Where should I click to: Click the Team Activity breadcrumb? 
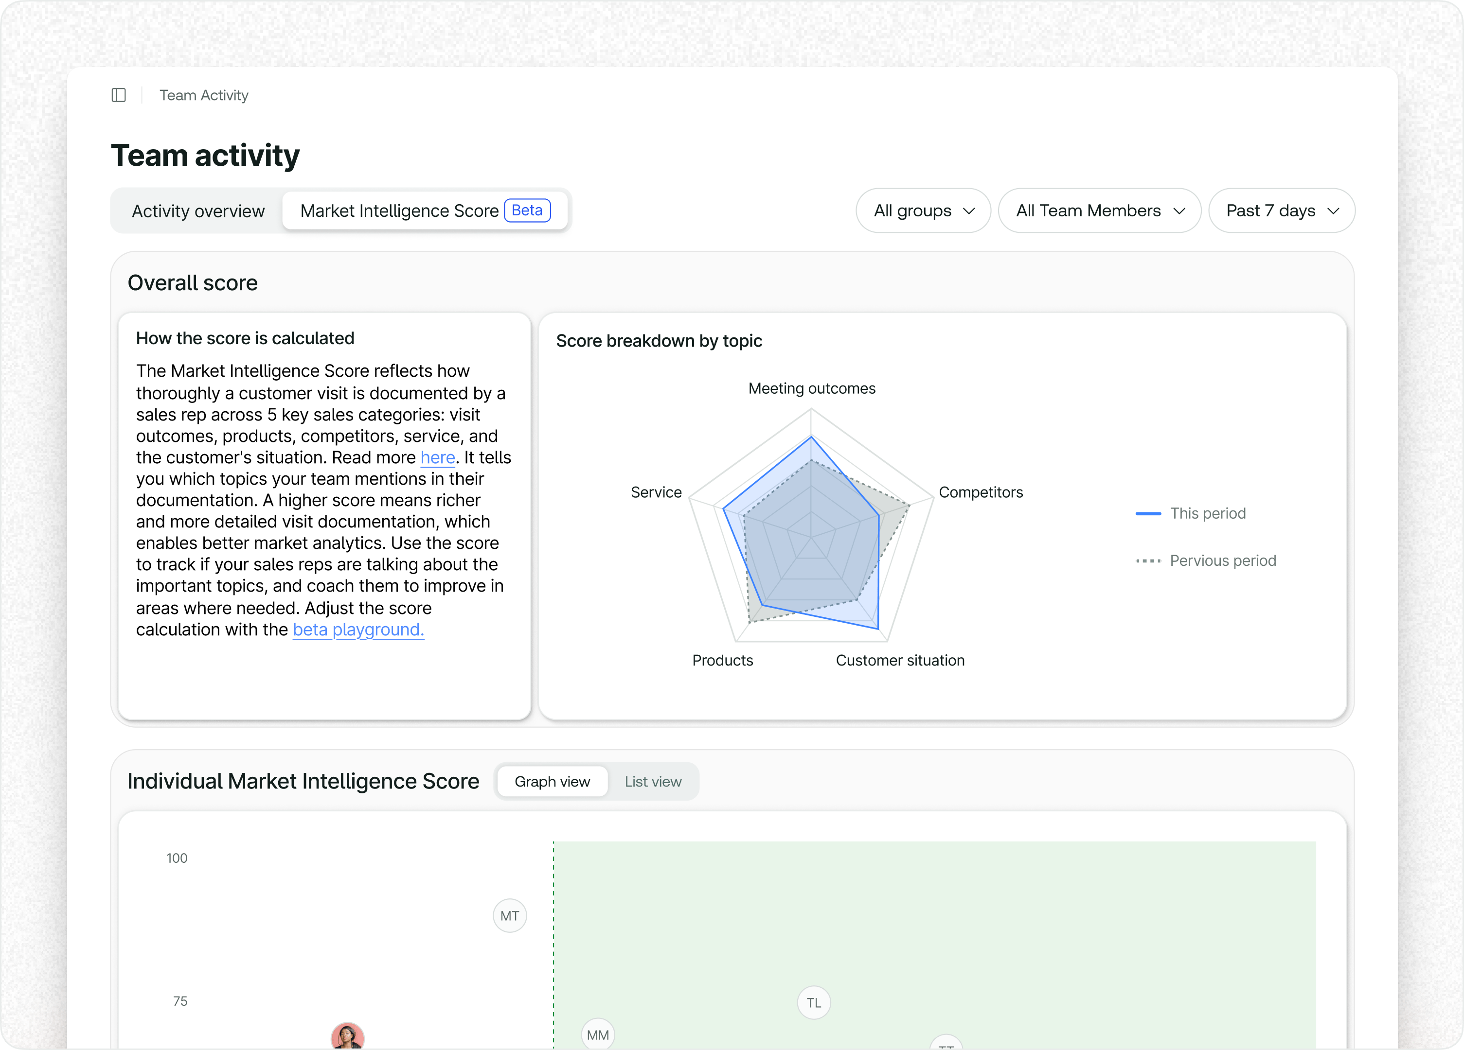tap(204, 95)
